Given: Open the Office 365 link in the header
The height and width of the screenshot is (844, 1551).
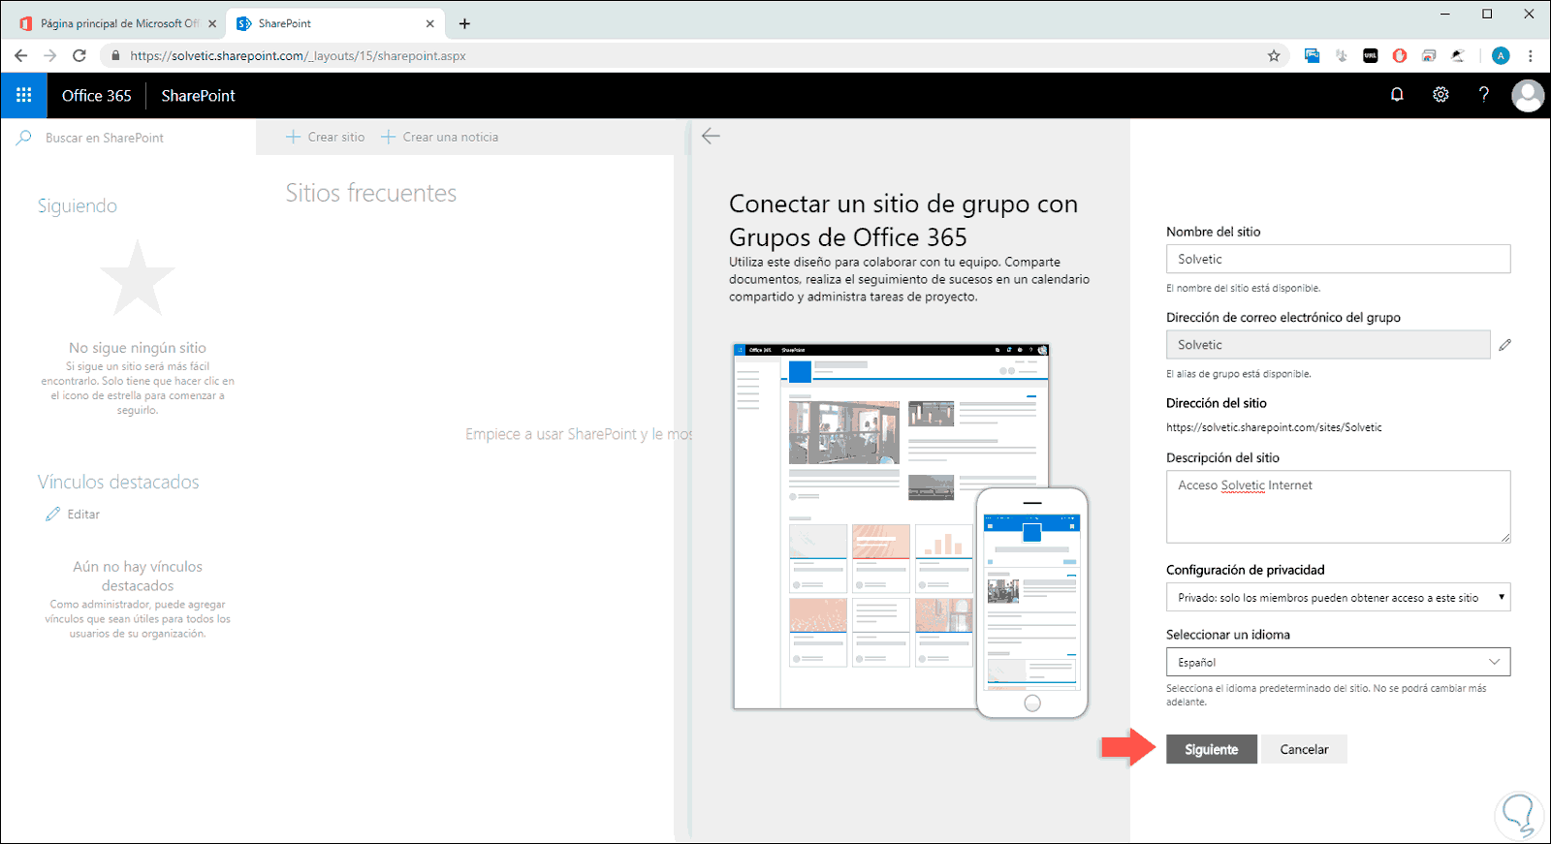Looking at the screenshot, I should (x=97, y=95).
